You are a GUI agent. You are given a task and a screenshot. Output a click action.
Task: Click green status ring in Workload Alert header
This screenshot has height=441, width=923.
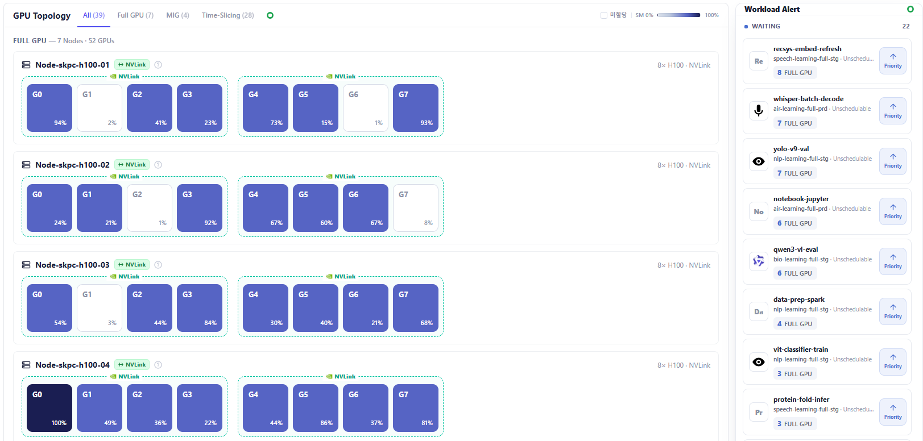[910, 9]
